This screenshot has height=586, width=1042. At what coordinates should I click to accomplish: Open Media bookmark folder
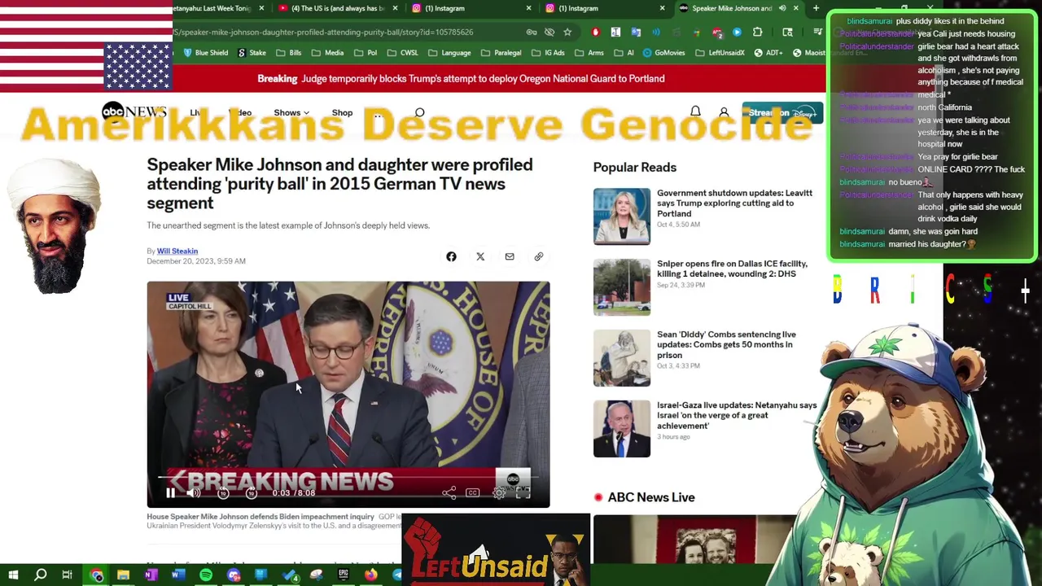click(328, 53)
